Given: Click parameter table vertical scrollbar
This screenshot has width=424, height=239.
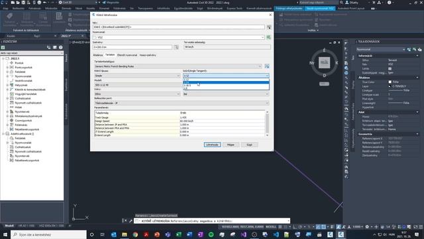Looking at the screenshot, I should coord(267,123).
